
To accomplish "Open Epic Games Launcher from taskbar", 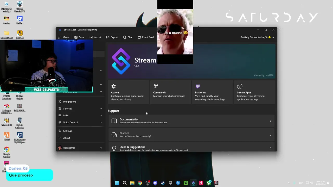I will [x=170, y=183].
